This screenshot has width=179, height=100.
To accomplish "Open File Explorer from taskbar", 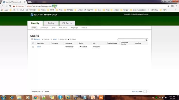I will tap(19, 97).
